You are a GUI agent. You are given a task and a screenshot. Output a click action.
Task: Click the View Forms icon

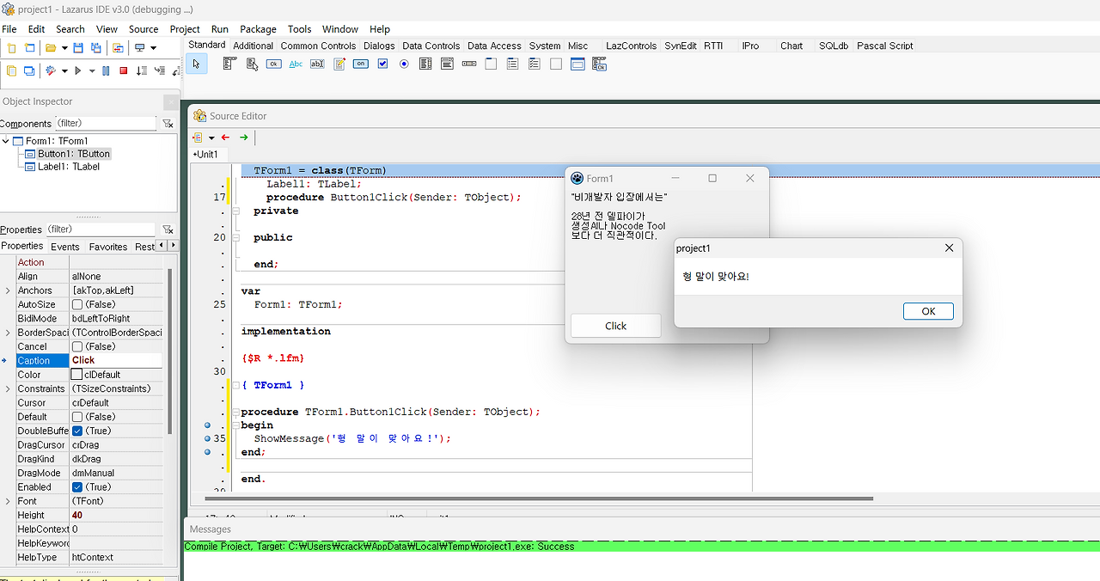pyautogui.click(x=29, y=70)
